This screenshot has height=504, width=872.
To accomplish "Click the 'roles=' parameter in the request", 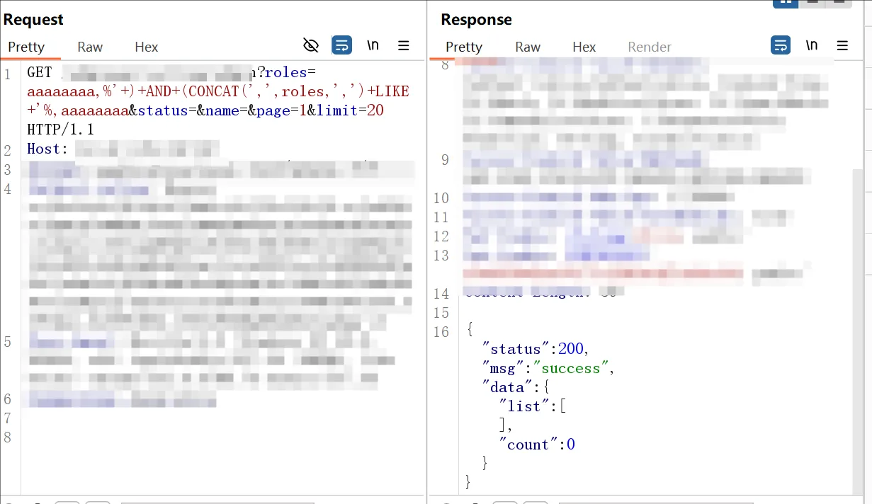I will (x=290, y=72).
